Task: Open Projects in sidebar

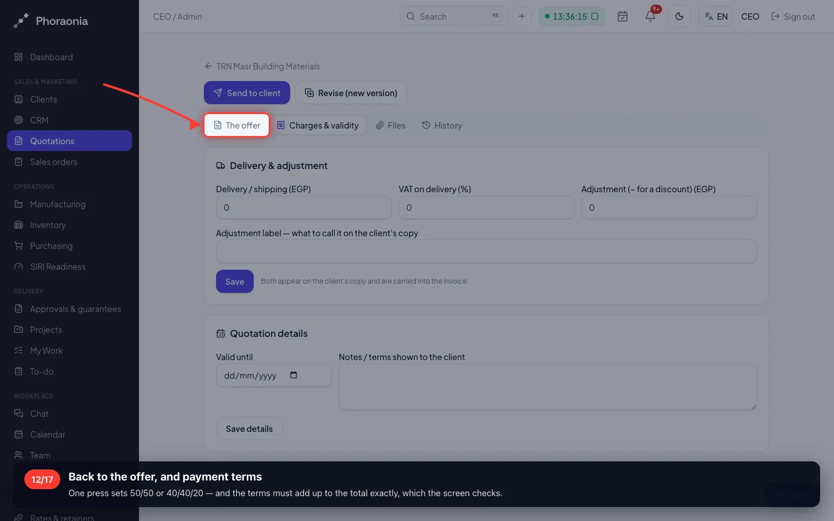Action: (x=69, y=330)
